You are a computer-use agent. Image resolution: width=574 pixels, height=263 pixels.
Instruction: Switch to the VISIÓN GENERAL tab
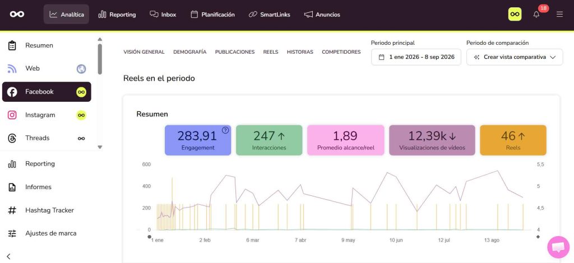pyautogui.click(x=144, y=52)
